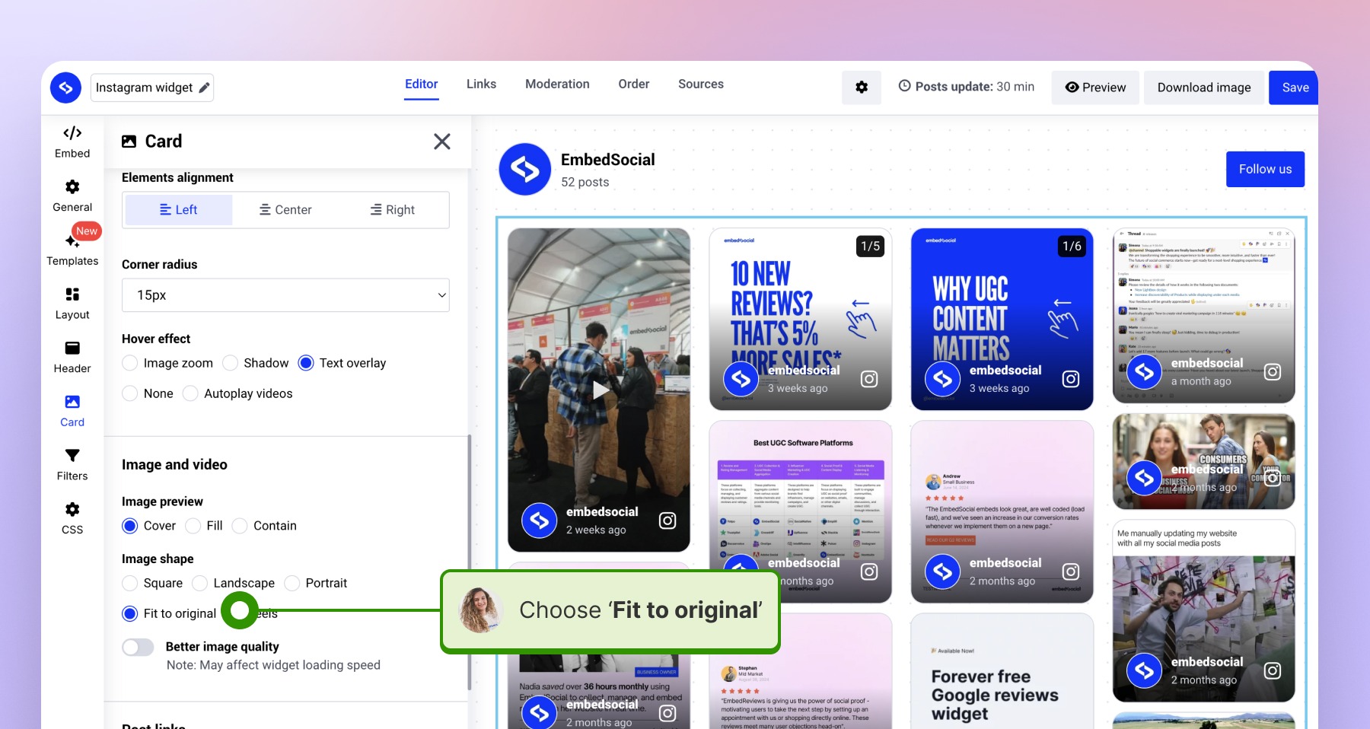Open the Sources tab
The width and height of the screenshot is (1370, 729).
pos(701,84)
